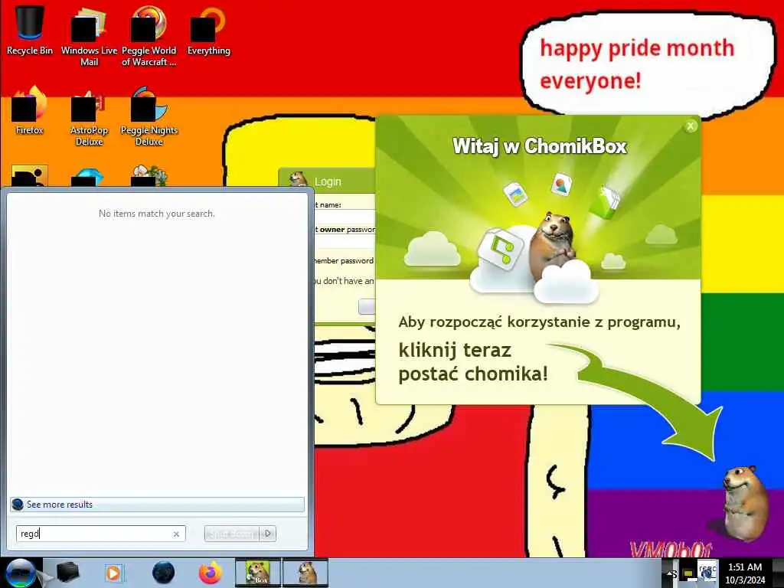Click 'See more results' in the Start menu
Viewport: 784px width, 588px height.
[157, 505]
